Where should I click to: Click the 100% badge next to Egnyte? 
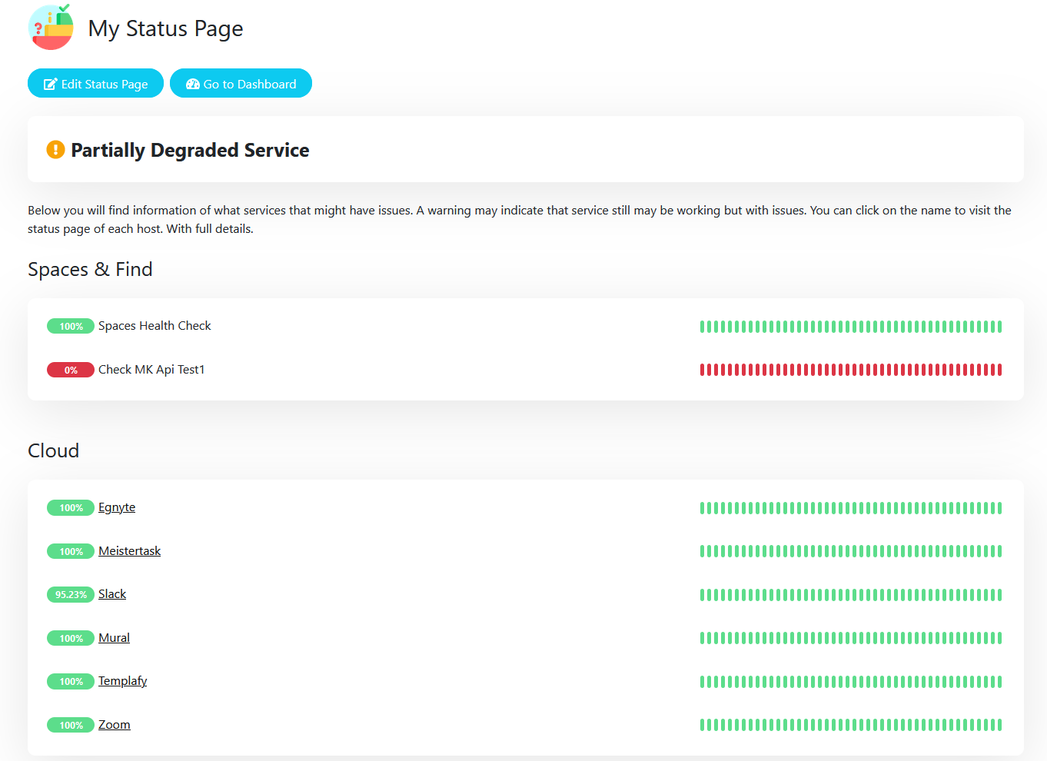tap(71, 507)
